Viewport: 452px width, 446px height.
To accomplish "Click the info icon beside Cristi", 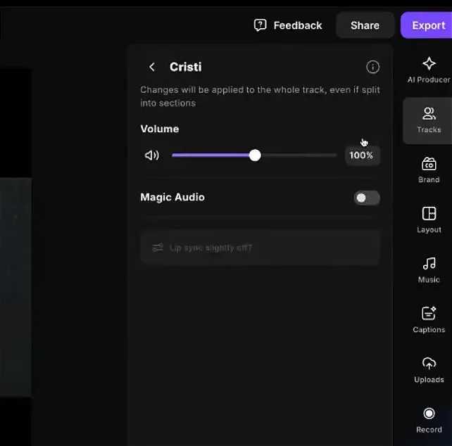I will pos(372,67).
